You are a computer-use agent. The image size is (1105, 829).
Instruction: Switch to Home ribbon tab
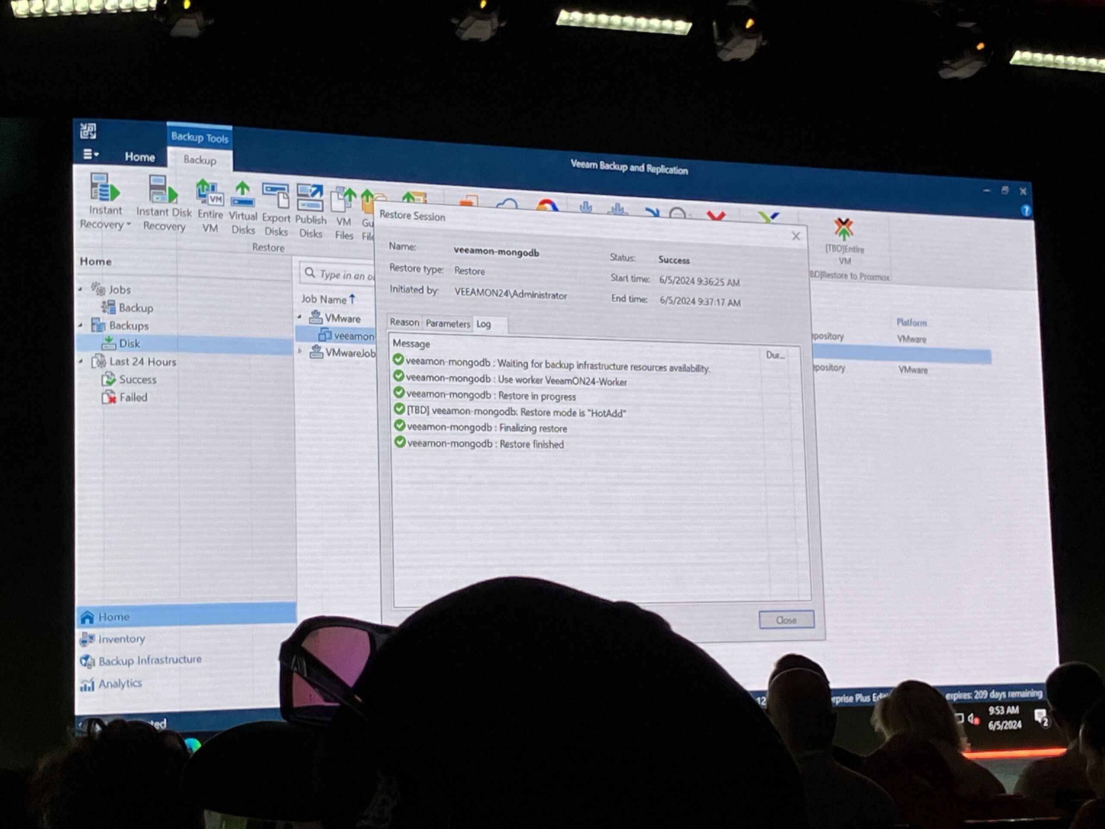tap(140, 157)
